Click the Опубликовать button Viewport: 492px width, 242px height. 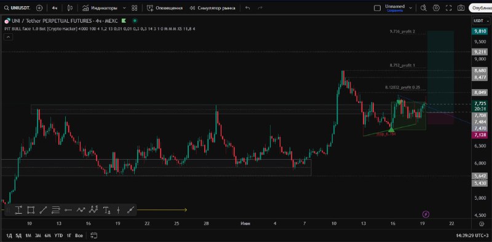(x=480, y=8)
